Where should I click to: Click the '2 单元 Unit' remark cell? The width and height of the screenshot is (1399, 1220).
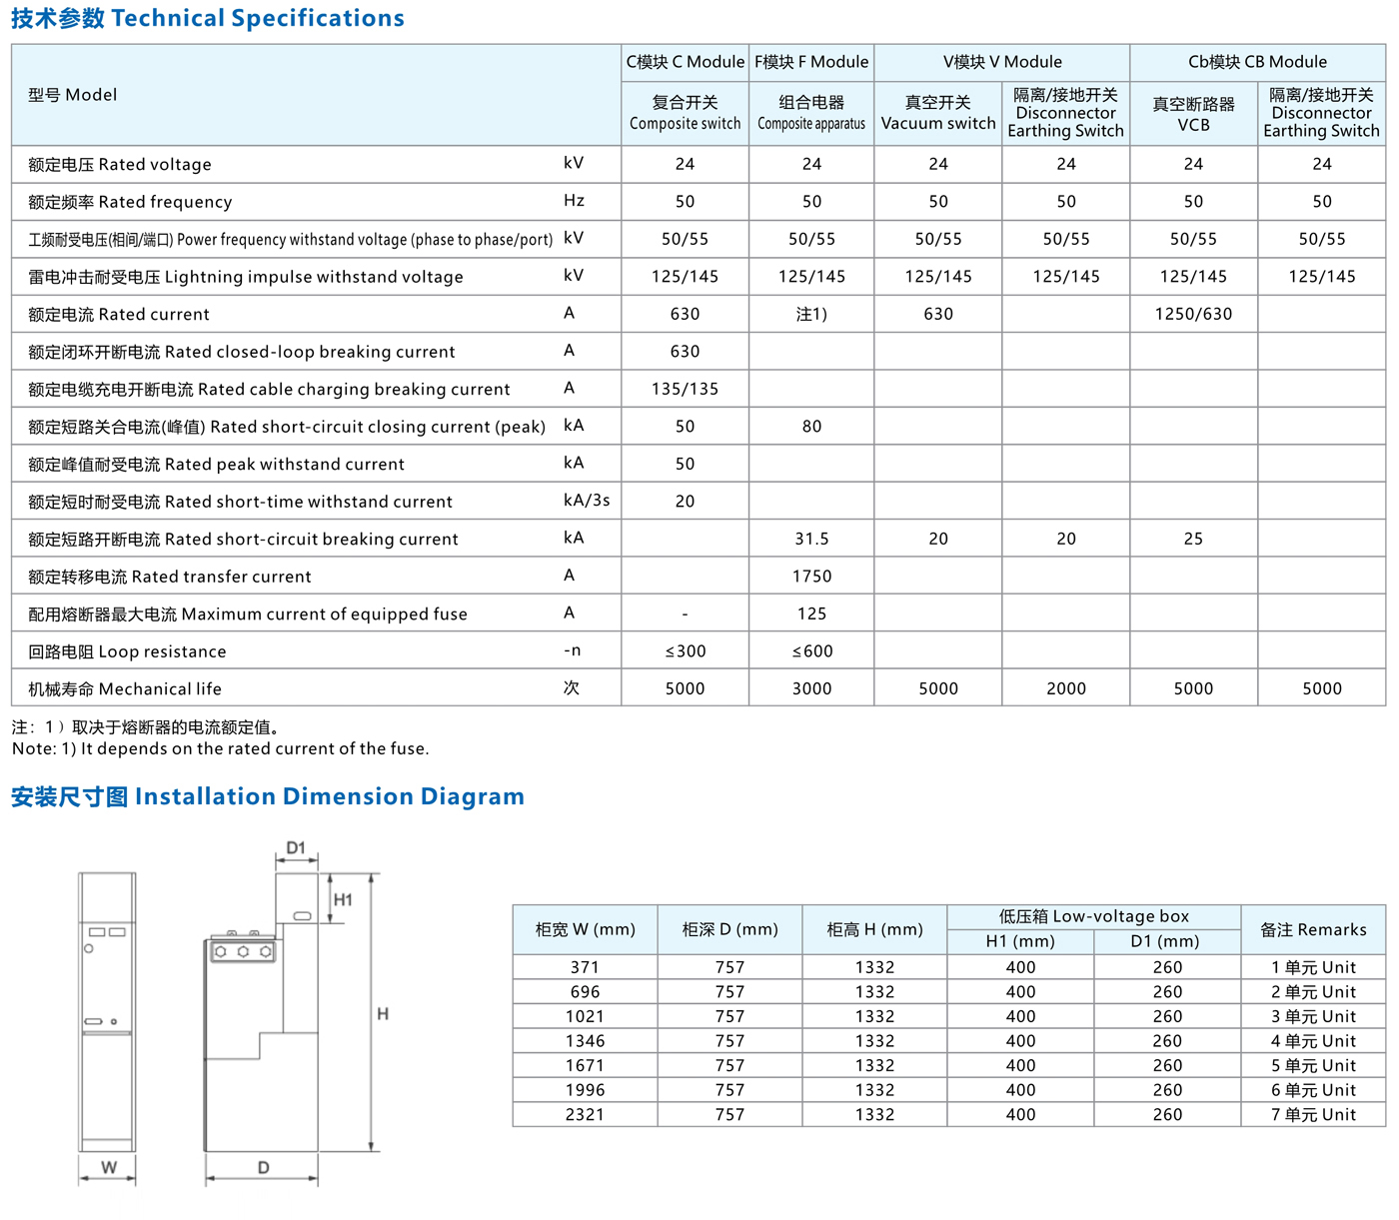(x=1313, y=992)
